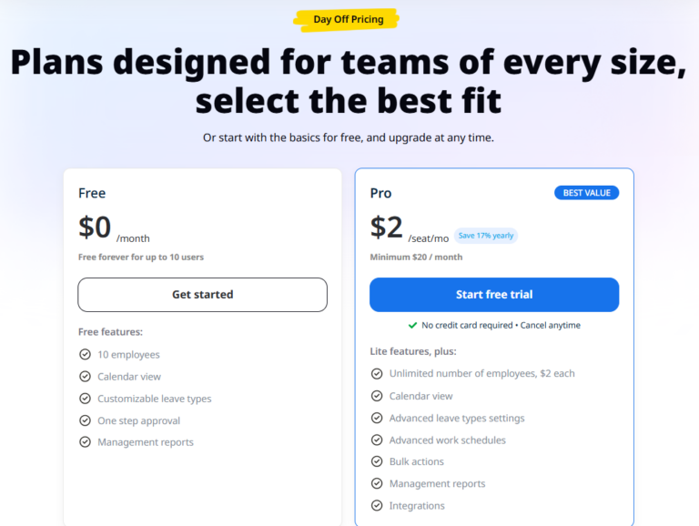The image size is (699, 526).
Task: Click green check before No credit card required
Action: click(412, 325)
